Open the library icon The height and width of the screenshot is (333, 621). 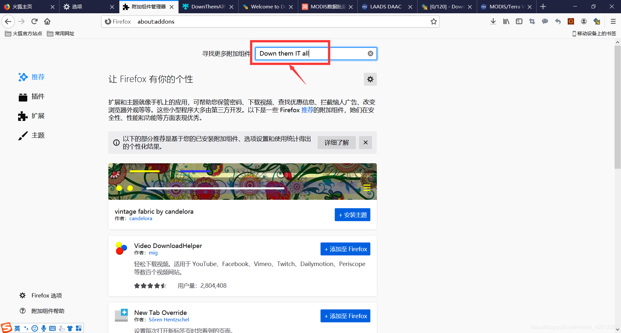(x=506, y=21)
